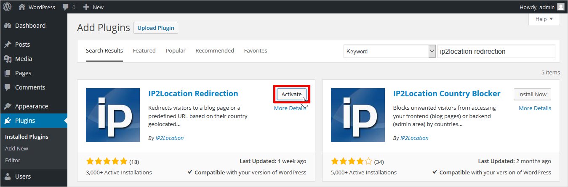Open the WordPress site home icon
The image size is (568, 187).
[x=22, y=7]
